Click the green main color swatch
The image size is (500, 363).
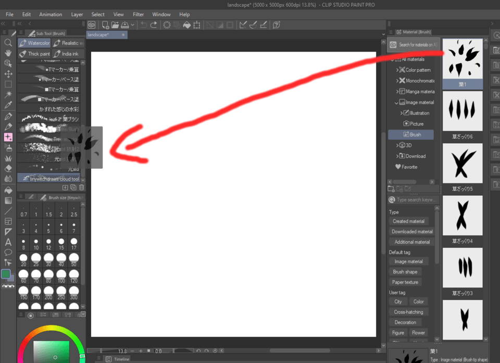[x=6, y=274]
